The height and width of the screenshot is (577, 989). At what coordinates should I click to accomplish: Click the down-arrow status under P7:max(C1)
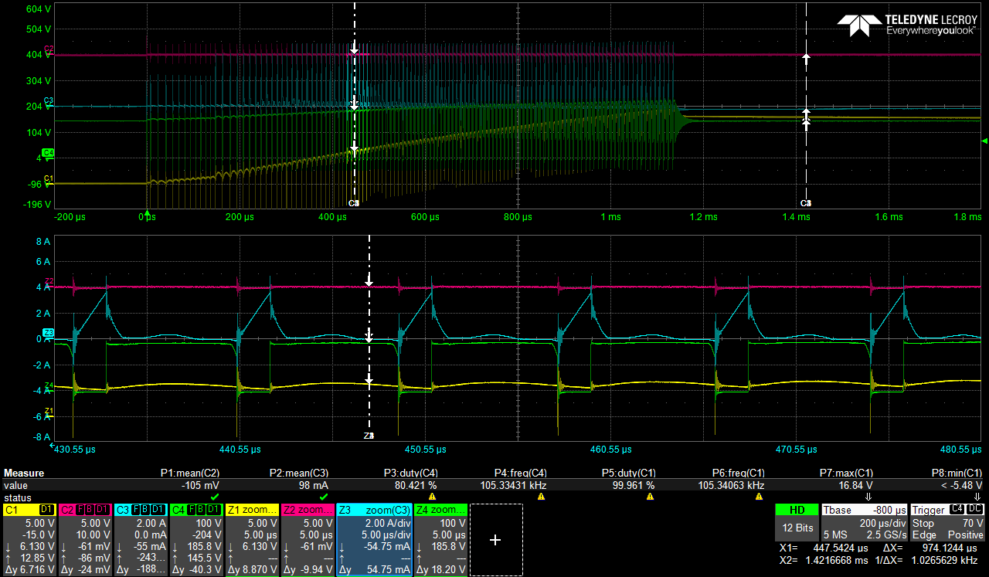pyautogui.click(x=868, y=497)
